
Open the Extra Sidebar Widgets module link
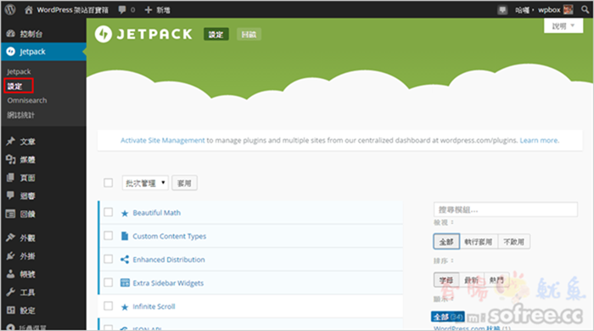168,283
